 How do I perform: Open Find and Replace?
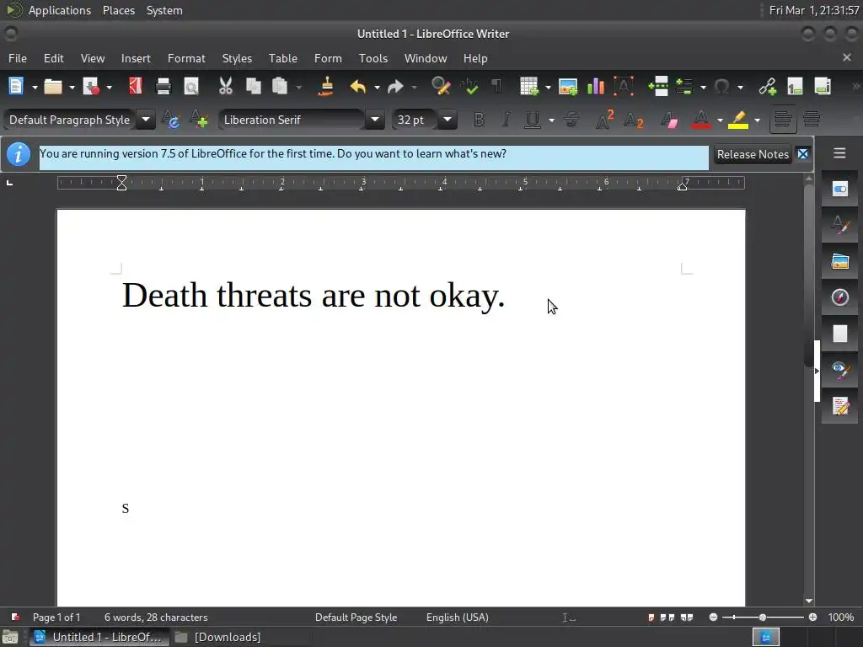pyautogui.click(x=441, y=87)
